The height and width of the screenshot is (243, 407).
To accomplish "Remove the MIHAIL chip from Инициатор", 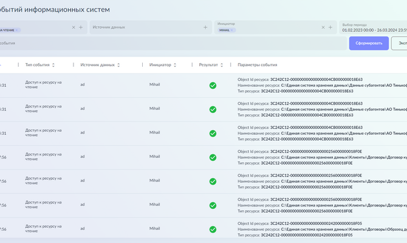I will tap(232, 30).
